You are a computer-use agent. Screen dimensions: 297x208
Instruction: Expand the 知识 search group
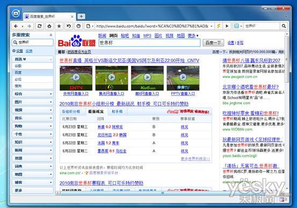[x=33, y=142]
